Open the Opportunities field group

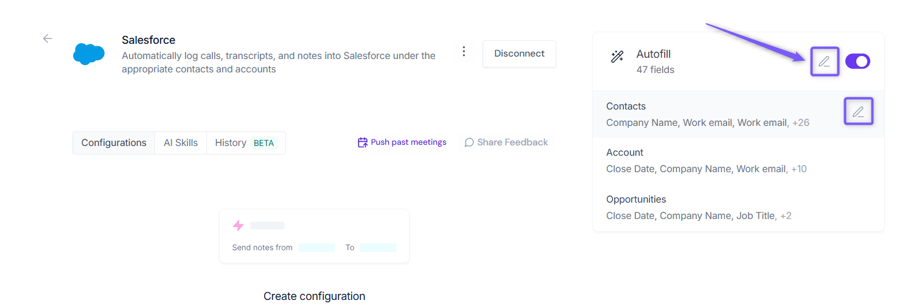pyautogui.click(x=738, y=207)
